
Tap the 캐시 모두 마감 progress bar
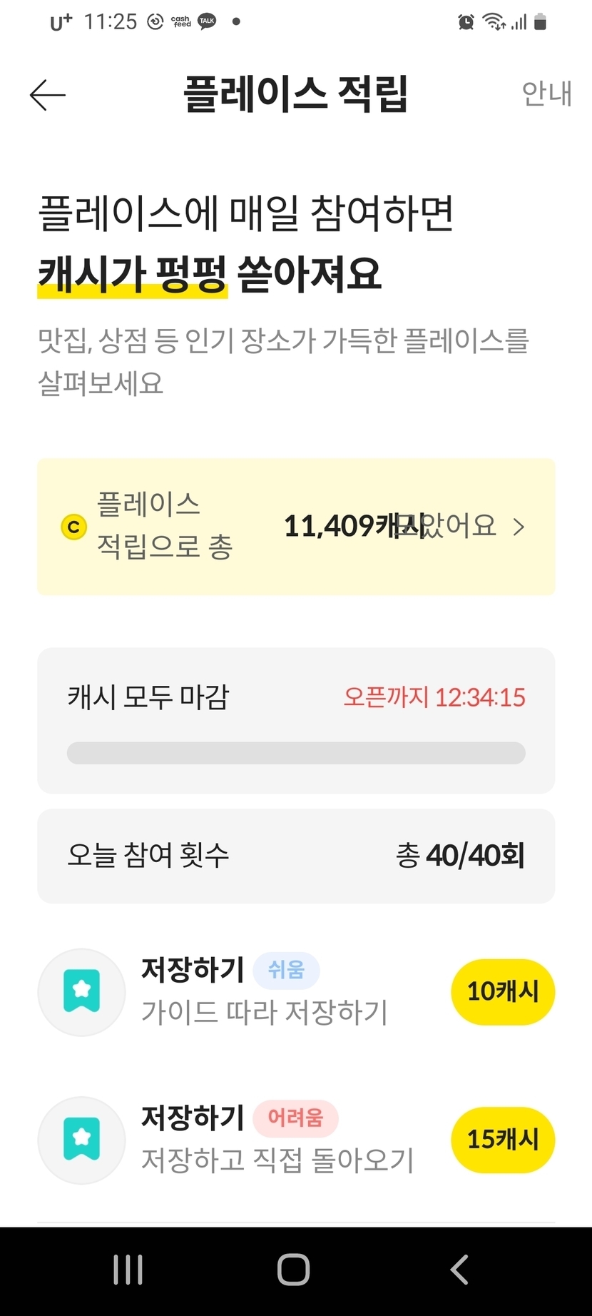tap(296, 753)
